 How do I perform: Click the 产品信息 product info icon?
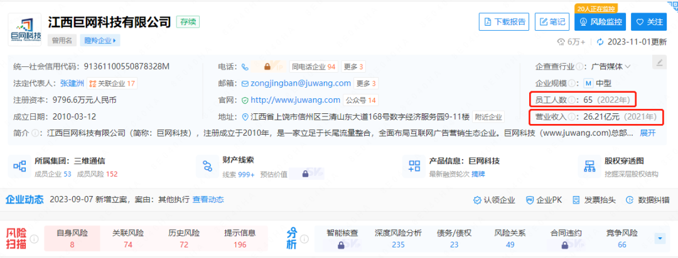pos(414,167)
